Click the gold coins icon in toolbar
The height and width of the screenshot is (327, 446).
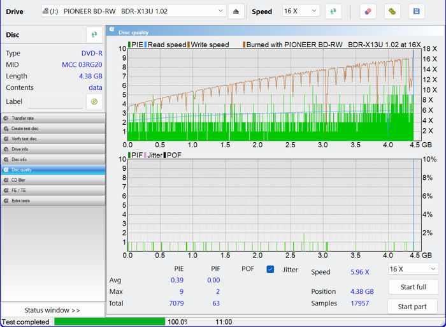(392, 11)
